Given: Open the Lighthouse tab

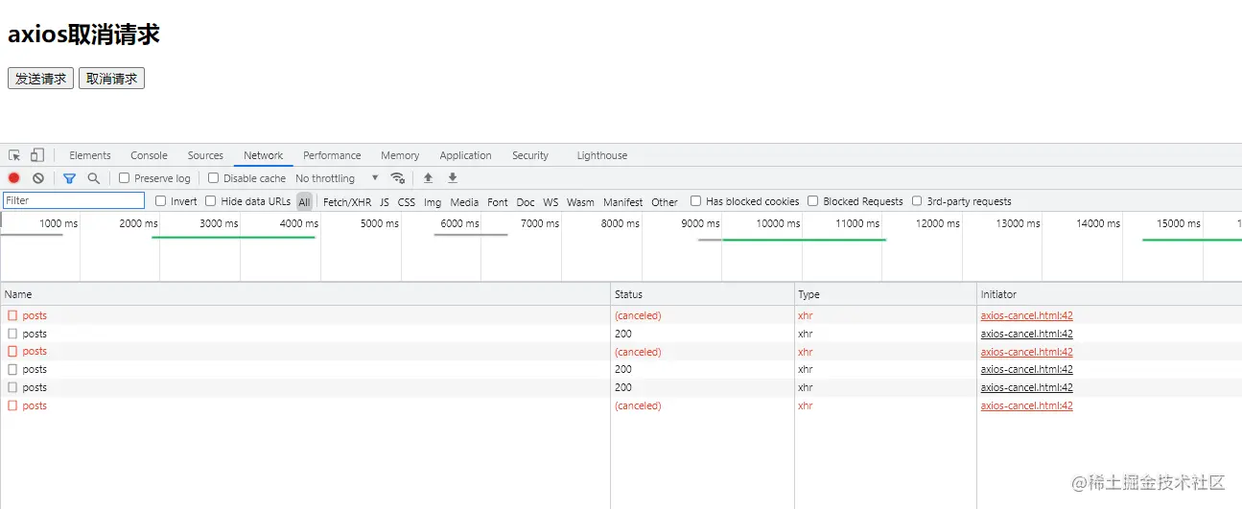Looking at the screenshot, I should coord(602,155).
